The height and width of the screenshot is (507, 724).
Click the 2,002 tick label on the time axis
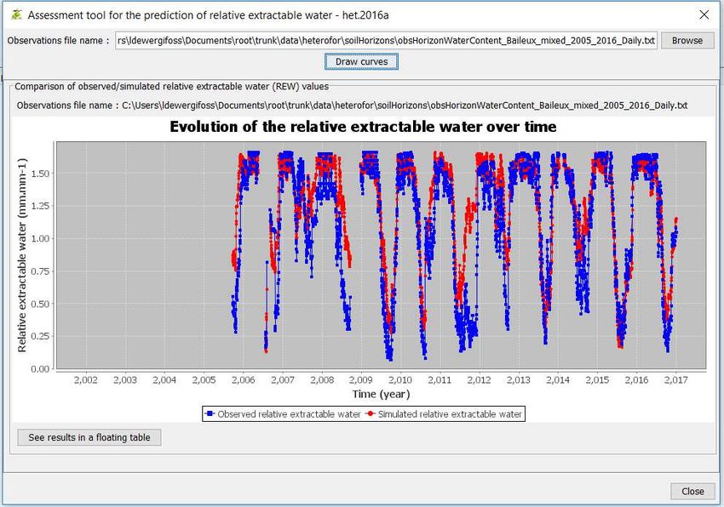coord(86,379)
